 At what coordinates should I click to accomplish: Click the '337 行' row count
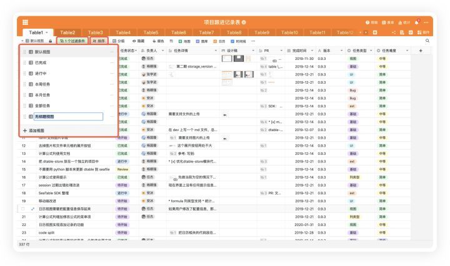(x=24, y=245)
